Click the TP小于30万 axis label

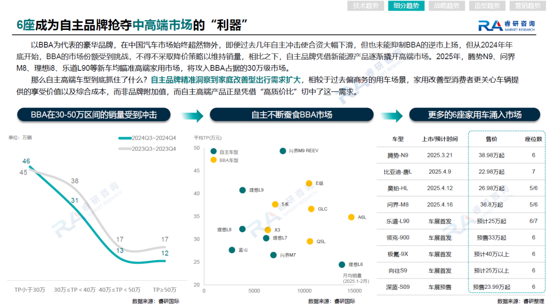pos(30,290)
